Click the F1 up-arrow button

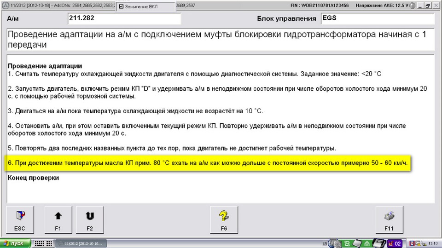[x=58, y=220]
